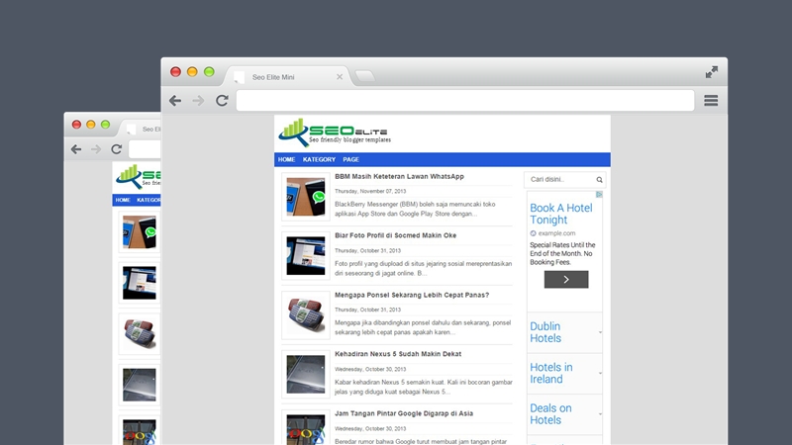The height and width of the screenshot is (445, 792).
Task: Click HOME in background window navigation bar
Action: click(x=123, y=201)
